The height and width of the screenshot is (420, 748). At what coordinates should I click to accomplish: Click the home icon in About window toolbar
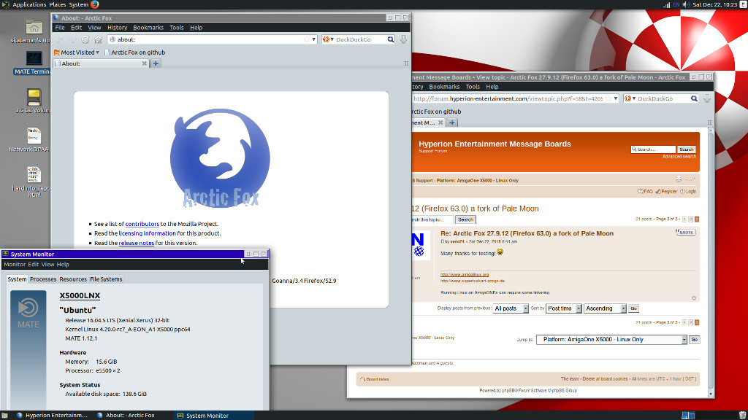99,39
